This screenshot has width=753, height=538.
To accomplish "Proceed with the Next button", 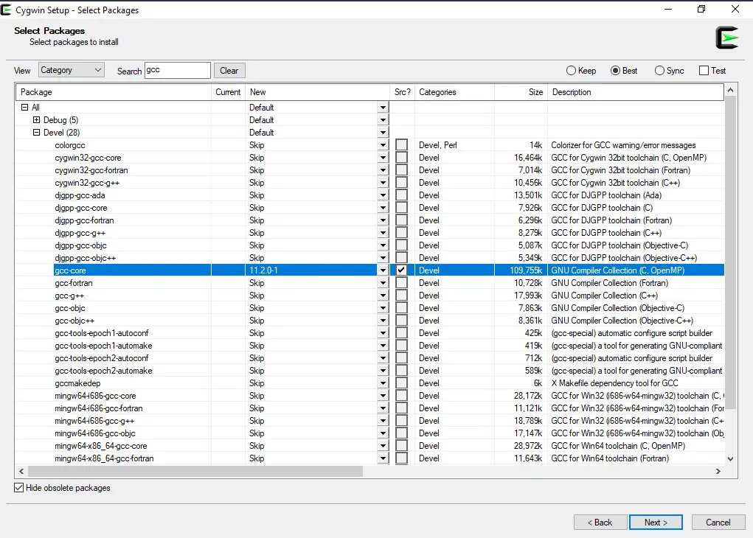I will [656, 523].
